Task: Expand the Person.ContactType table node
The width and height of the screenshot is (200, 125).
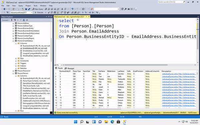Action: click(13, 36)
